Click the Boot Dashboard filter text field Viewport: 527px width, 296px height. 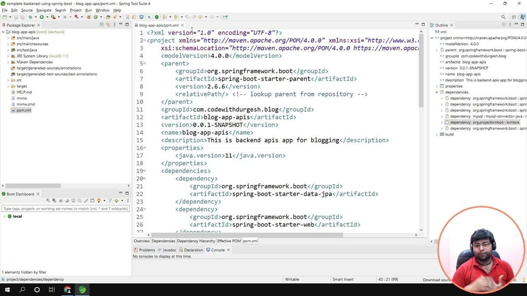[x=66, y=209]
